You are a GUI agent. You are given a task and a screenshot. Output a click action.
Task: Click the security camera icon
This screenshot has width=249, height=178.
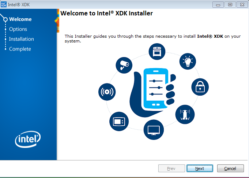pos(124,65)
